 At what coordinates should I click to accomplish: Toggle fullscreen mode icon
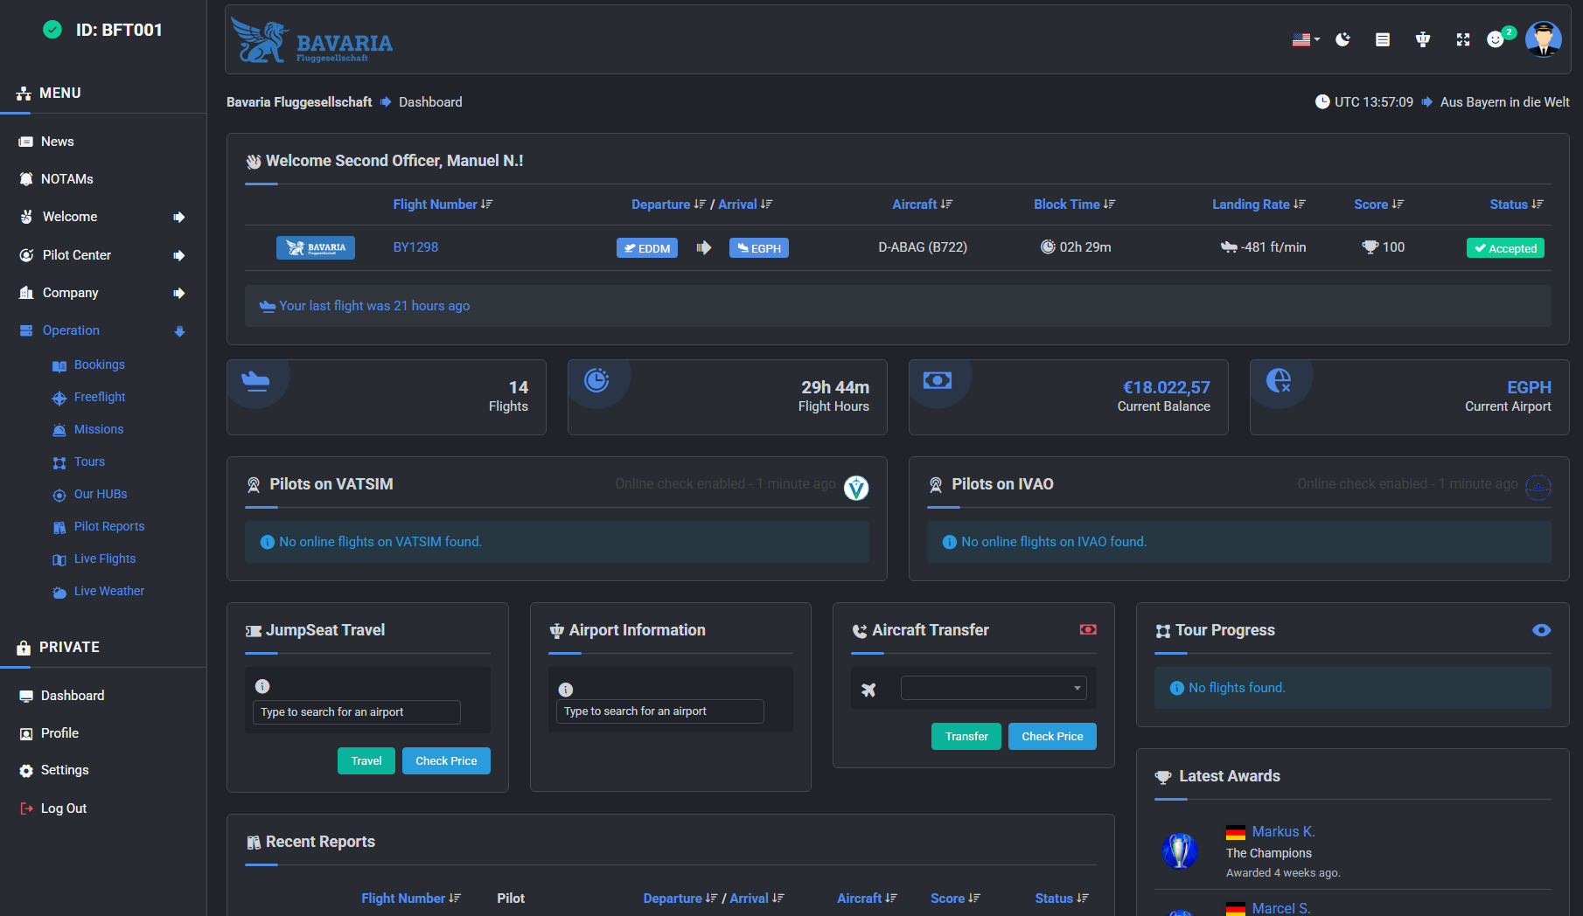pos(1463,39)
